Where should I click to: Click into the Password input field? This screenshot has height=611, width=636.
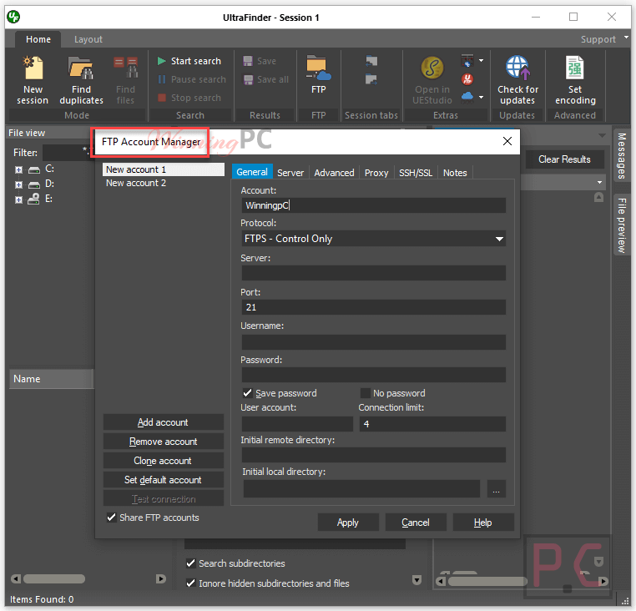click(374, 375)
